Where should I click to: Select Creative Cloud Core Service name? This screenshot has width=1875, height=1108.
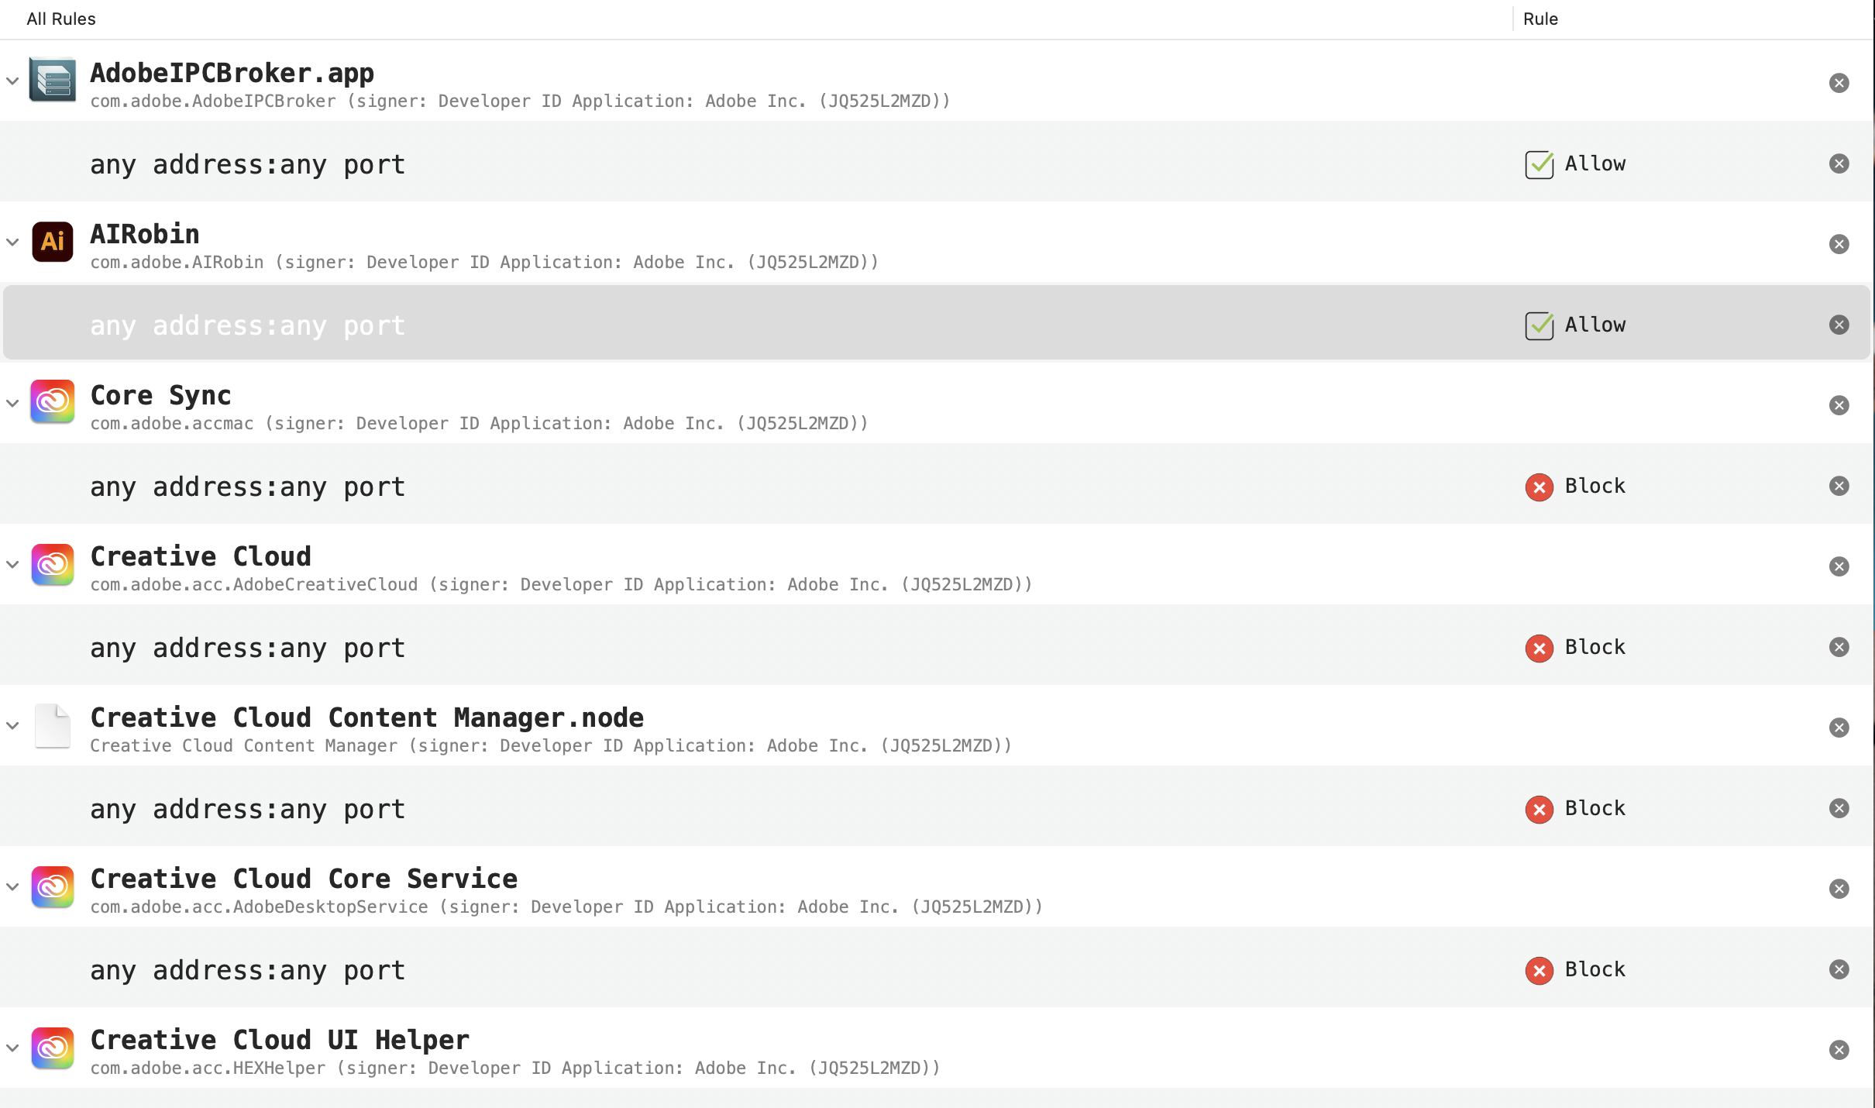click(304, 879)
